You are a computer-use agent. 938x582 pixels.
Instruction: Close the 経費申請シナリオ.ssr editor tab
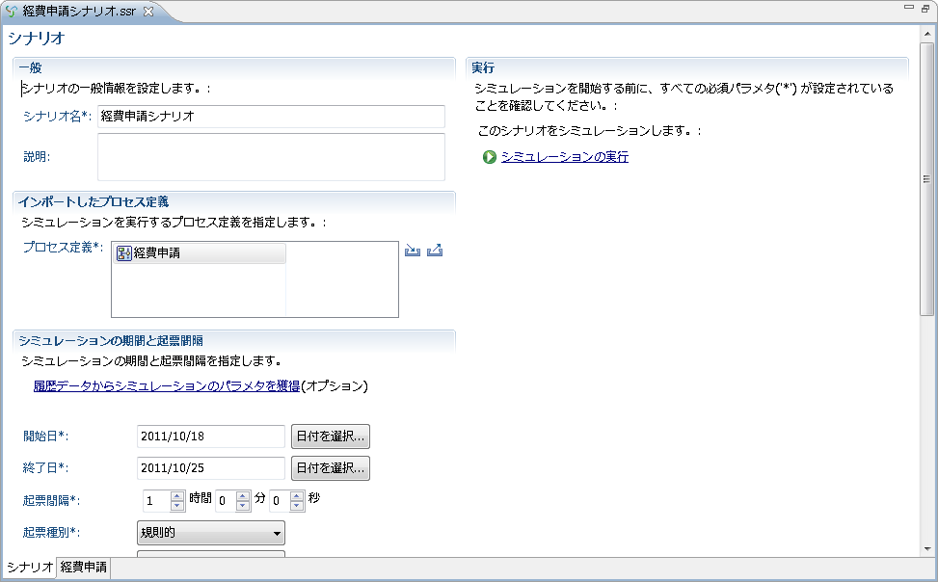[x=148, y=12]
